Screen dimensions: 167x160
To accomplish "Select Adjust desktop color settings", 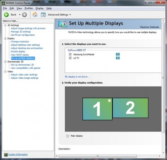I will tap(25, 45).
